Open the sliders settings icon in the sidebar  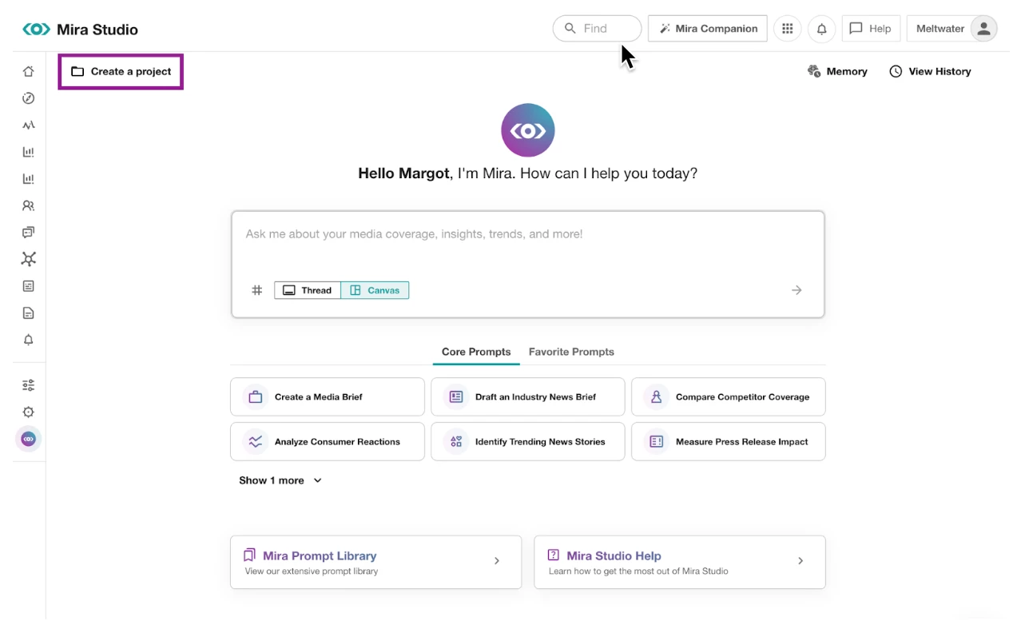tap(29, 385)
